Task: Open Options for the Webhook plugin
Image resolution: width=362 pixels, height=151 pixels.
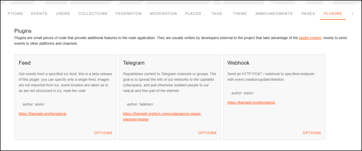Action: click(x=312, y=133)
